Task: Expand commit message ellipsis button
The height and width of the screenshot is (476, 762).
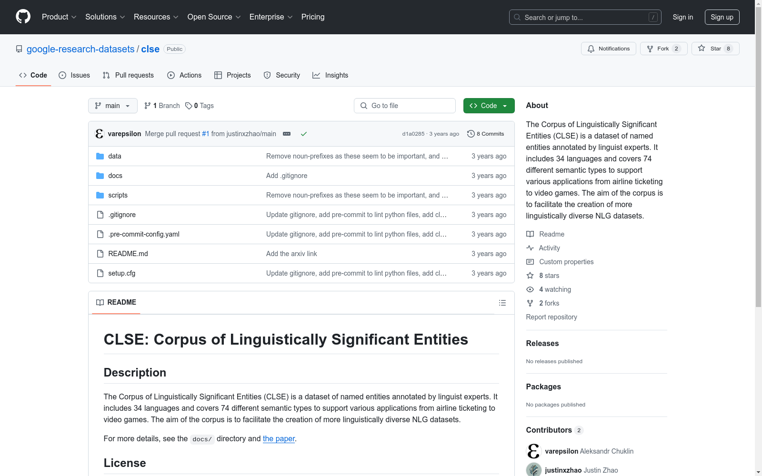Action: pyautogui.click(x=287, y=134)
